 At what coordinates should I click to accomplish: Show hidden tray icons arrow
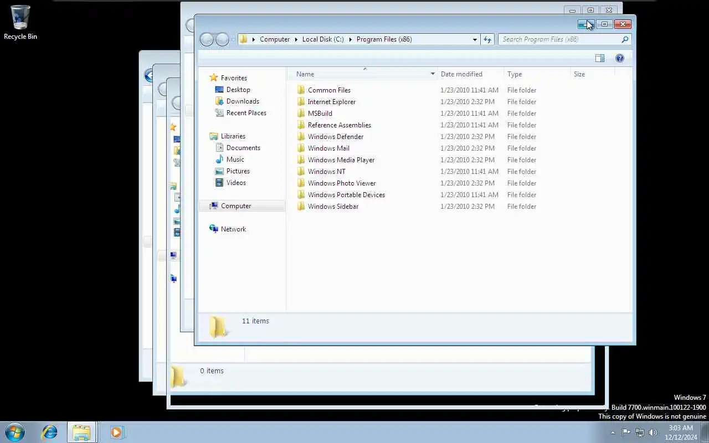(x=613, y=432)
